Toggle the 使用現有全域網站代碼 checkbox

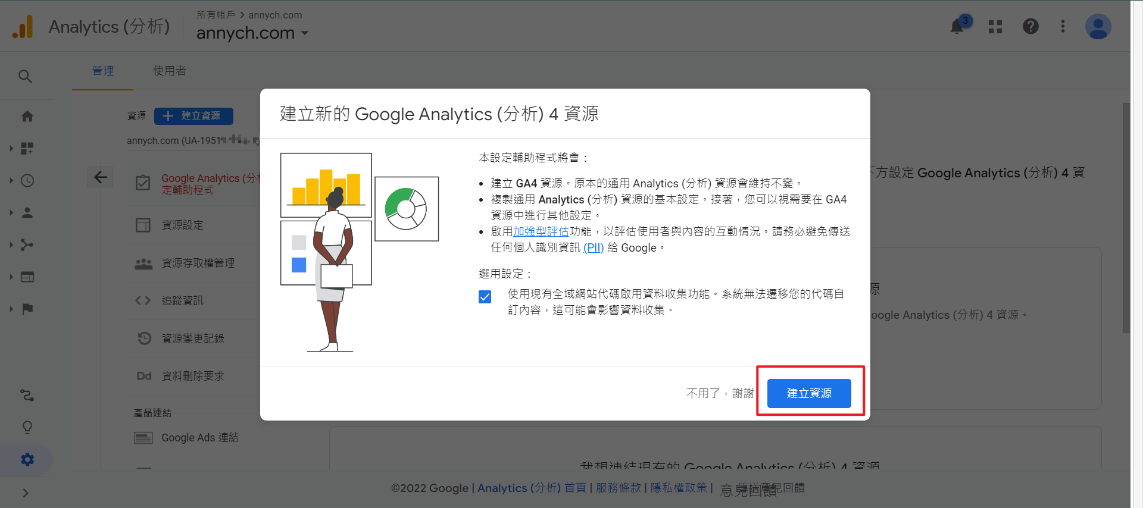[485, 296]
